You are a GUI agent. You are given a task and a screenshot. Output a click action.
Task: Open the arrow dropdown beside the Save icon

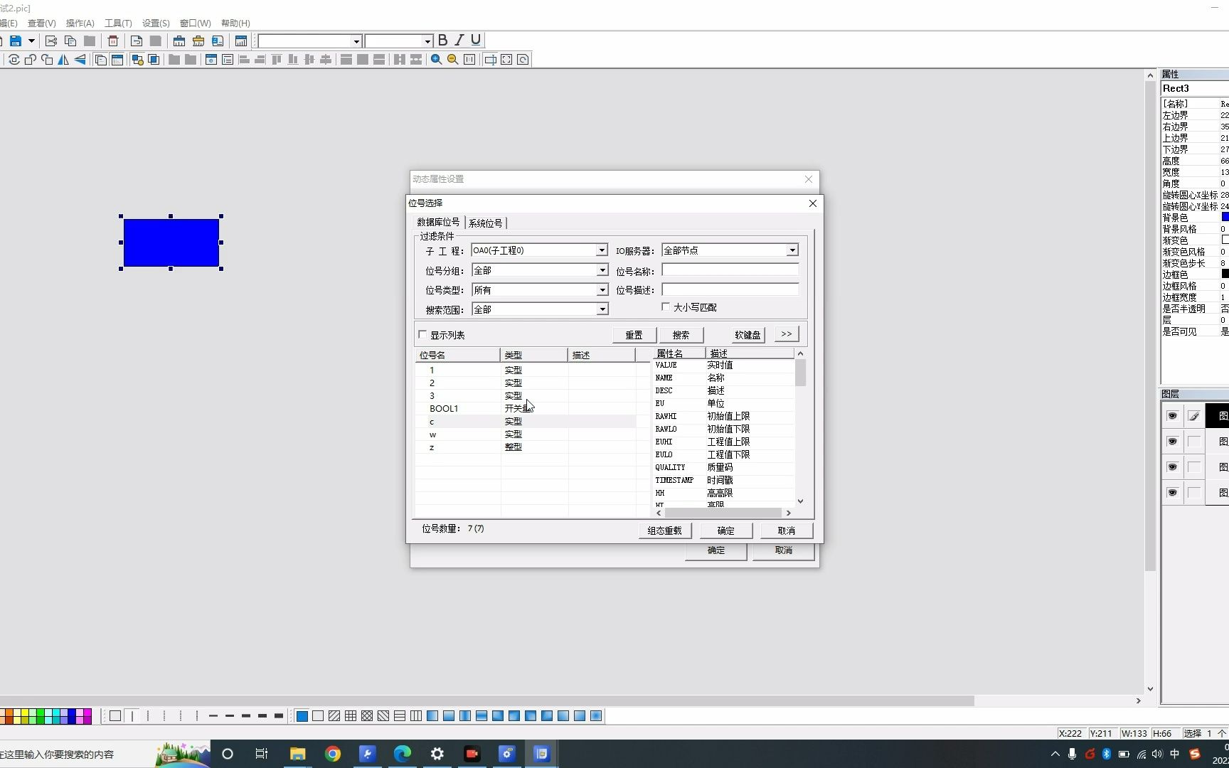(x=31, y=41)
